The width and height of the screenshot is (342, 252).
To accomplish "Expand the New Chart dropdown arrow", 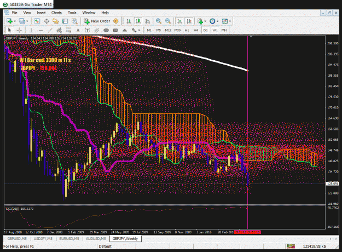I will pos(15,21).
